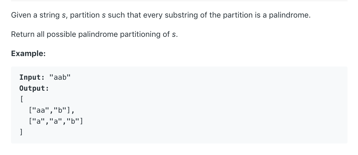Image resolution: width=358 pixels, height=155 pixels.
Task: Click the horizontal divider line at top
Action: (179, 1)
